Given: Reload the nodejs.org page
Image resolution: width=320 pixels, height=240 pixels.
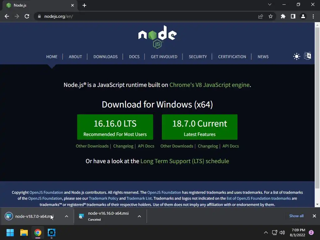Looking at the screenshot, I should click(x=27, y=16).
